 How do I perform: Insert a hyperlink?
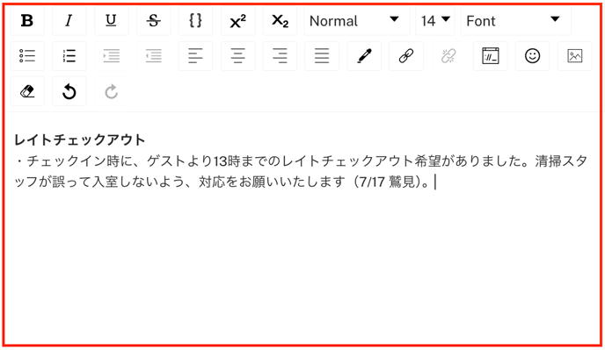coord(406,56)
